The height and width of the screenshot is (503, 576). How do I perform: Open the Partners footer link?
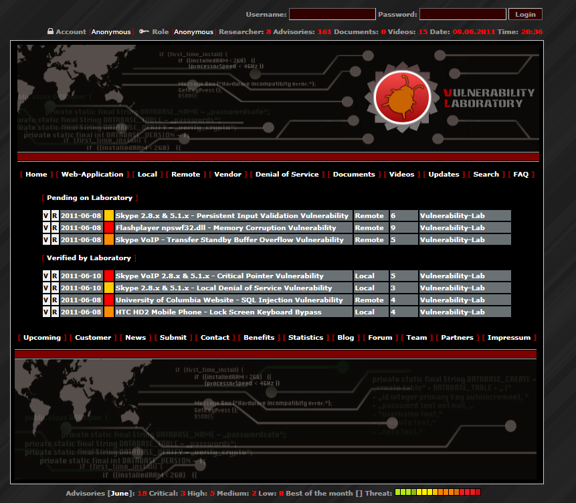(x=457, y=338)
